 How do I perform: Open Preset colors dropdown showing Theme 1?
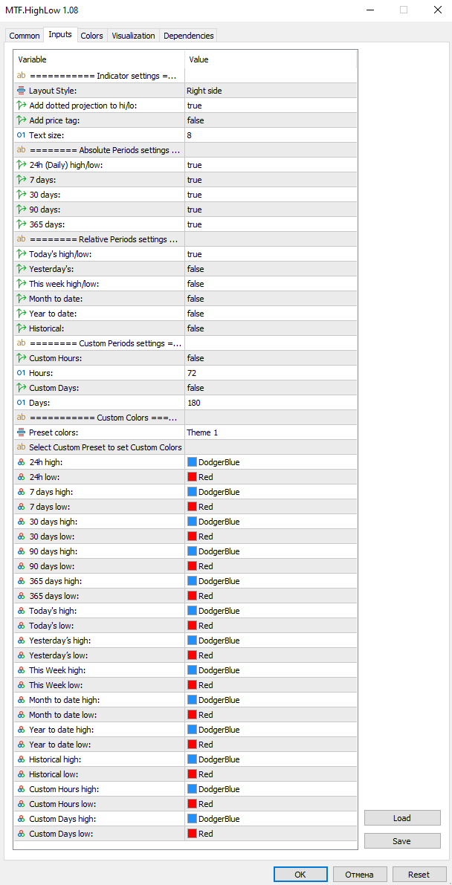pos(271,432)
